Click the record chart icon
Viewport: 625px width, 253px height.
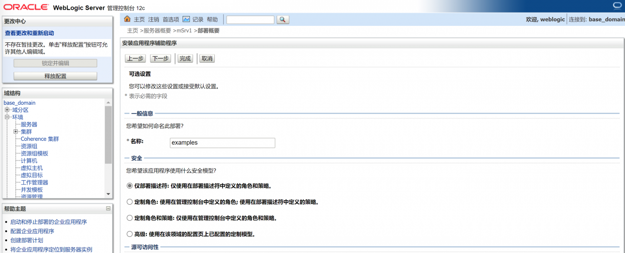(x=186, y=19)
